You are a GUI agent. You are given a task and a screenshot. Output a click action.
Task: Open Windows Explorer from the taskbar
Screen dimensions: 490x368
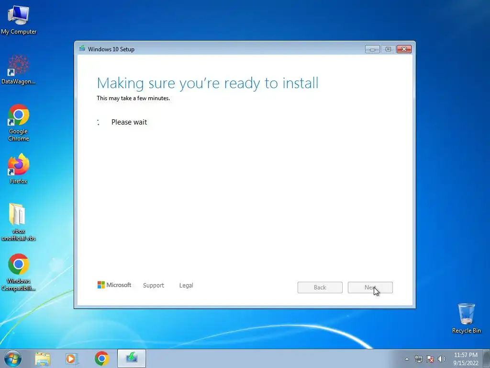pos(43,358)
